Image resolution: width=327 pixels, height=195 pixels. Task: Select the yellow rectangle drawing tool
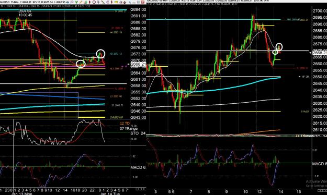click(116, 2)
